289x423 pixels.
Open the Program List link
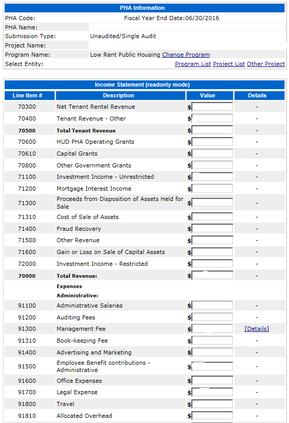click(x=193, y=64)
